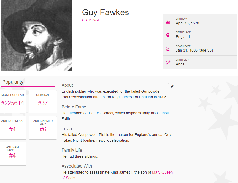
Task: Select the England birthplace link
Action: click(x=183, y=37)
